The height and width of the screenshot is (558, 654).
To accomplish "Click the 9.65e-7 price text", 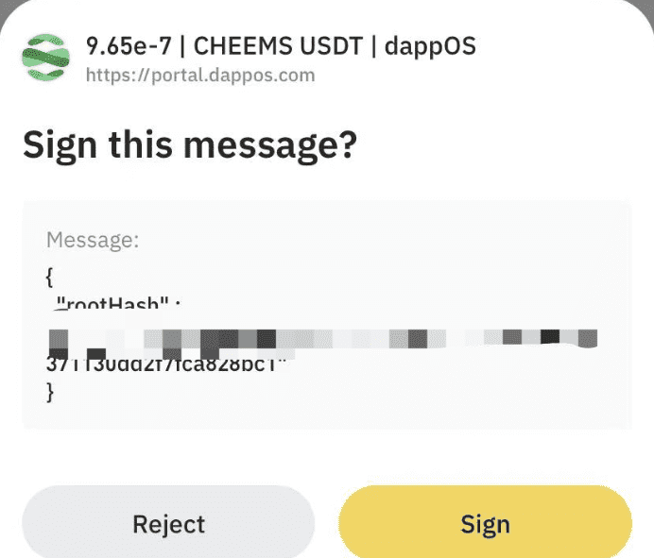I will pos(129,46).
